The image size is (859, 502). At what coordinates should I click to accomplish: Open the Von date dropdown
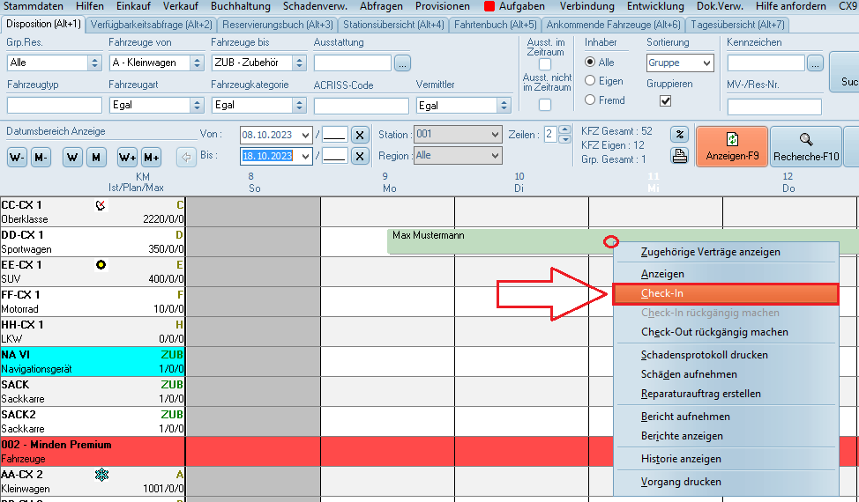pyautogui.click(x=305, y=135)
